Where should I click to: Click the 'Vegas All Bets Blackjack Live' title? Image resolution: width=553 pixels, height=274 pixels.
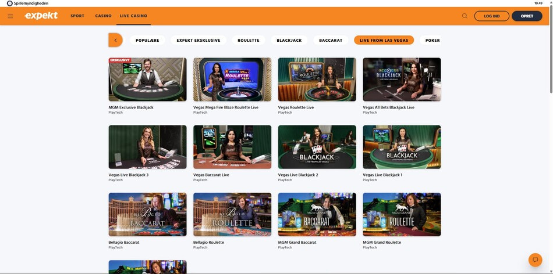point(389,107)
